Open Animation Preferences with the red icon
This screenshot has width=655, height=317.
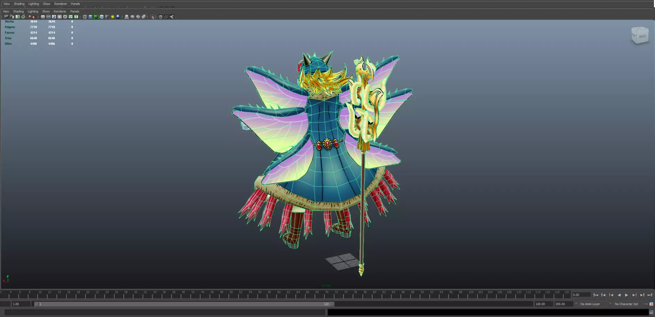(651, 304)
